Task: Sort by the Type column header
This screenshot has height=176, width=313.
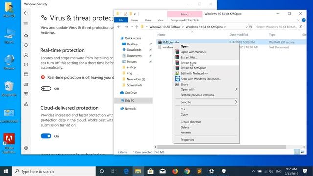Action: (x=272, y=35)
